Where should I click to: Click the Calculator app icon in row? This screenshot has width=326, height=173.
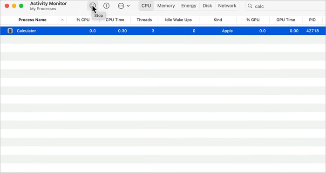(10, 31)
